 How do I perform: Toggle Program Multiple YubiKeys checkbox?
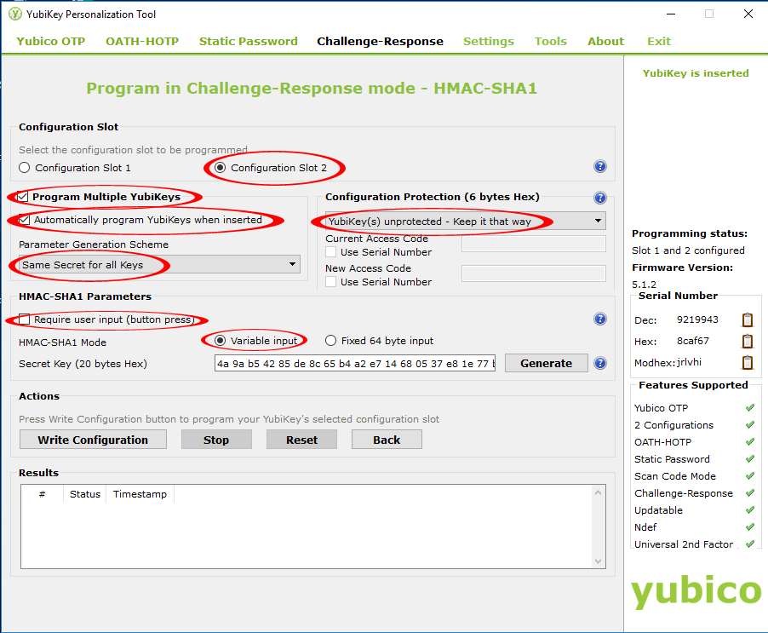click(23, 197)
